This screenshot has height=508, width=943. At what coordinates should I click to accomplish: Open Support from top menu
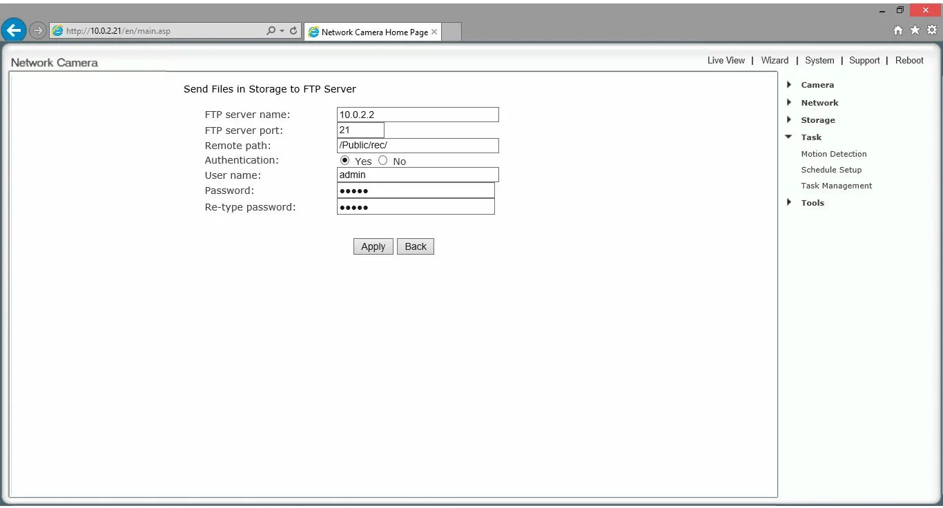coord(864,61)
